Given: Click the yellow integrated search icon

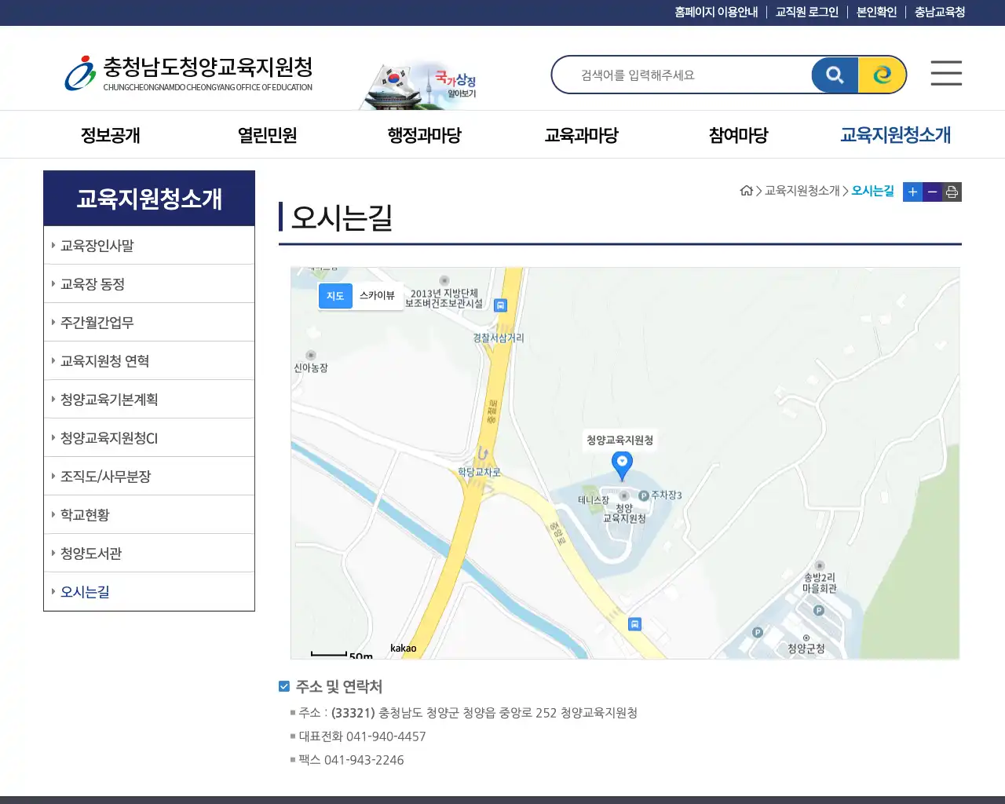Looking at the screenshot, I should click(882, 75).
